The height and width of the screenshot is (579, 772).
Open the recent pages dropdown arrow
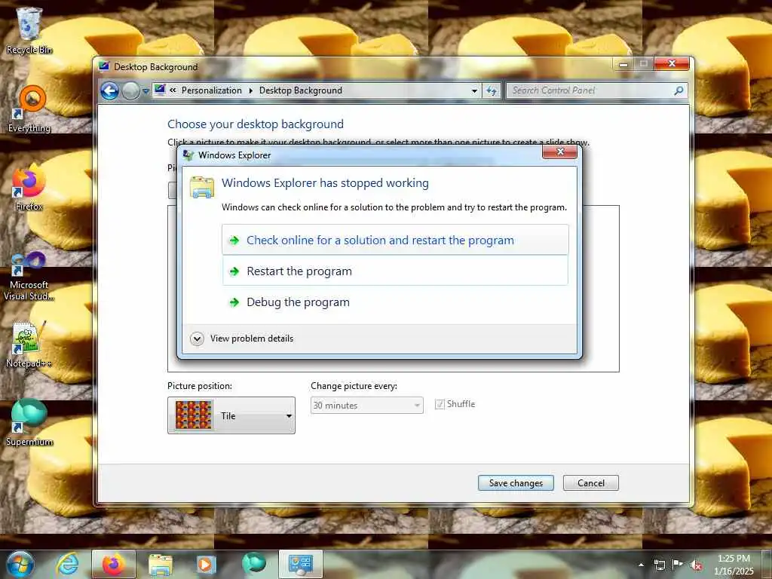coord(146,91)
